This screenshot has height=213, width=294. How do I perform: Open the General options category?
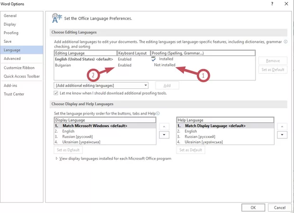pos(22,16)
